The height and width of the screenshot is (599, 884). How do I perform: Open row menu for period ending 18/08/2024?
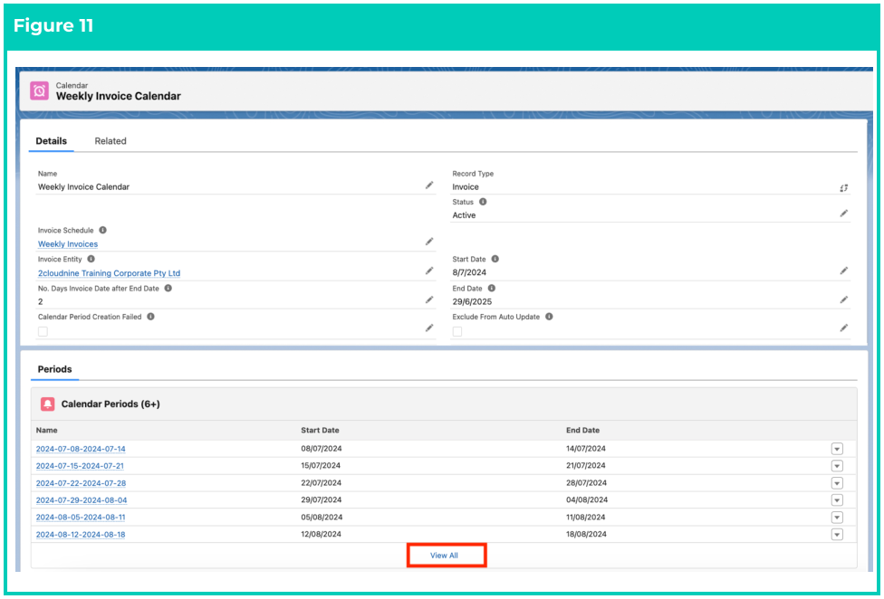point(837,534)
